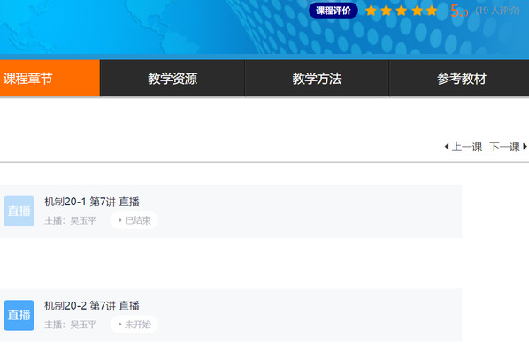Viewport: 529px width, 344px height.
Task: Click the second rating star
Action: (x=387, y=11)
